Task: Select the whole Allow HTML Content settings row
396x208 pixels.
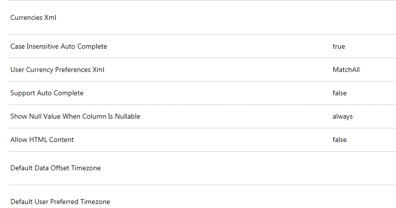Action: coord(198,140)
